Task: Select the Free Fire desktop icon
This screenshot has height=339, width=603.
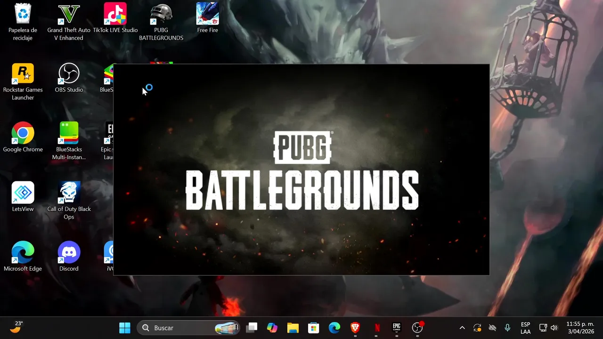Action: click(x=208, y=18)
